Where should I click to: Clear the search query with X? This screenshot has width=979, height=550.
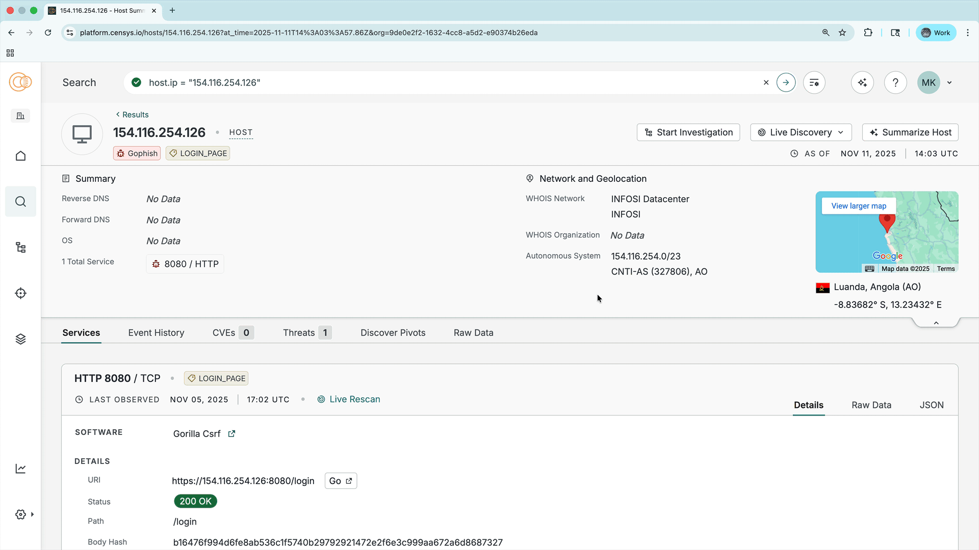(766, 82)
